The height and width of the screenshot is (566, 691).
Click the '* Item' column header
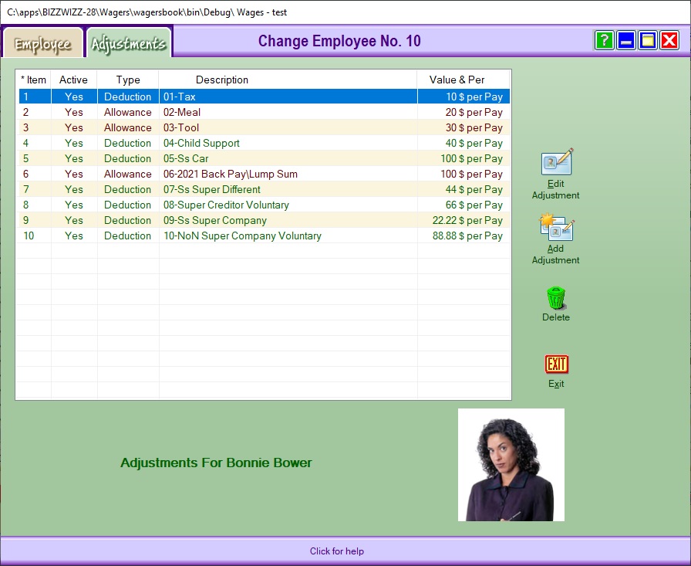[x=34, y=80]
